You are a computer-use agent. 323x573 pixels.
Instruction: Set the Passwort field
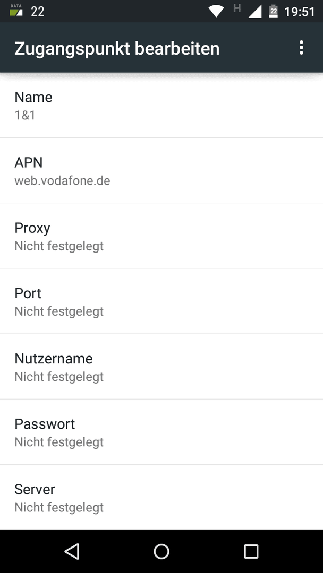(x=161, y=432)
